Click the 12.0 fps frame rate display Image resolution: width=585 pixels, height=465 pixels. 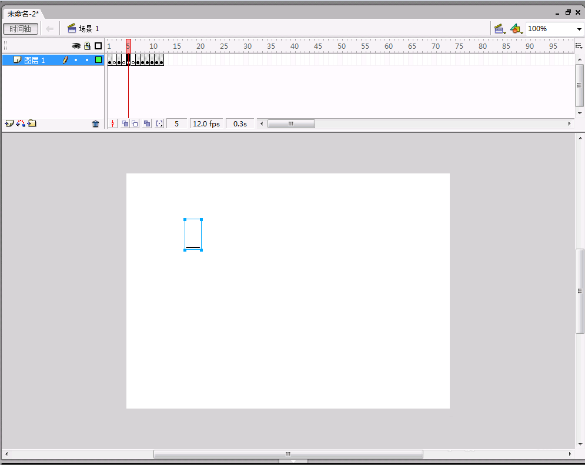(206, 124)
